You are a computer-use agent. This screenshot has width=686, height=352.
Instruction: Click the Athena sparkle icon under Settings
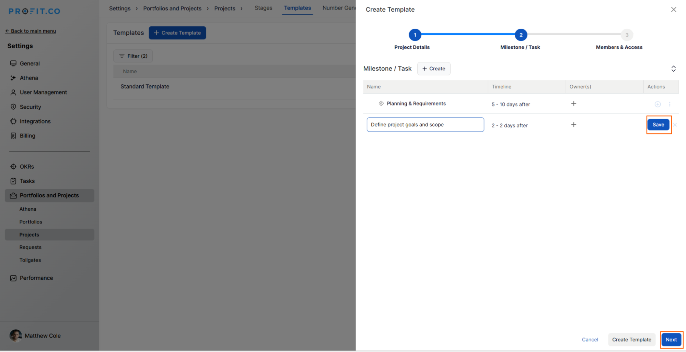point(13,78)
